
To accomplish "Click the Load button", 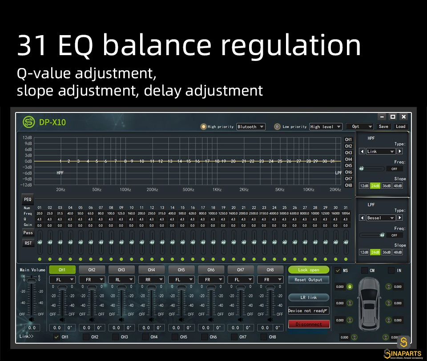I will point(401,126).
